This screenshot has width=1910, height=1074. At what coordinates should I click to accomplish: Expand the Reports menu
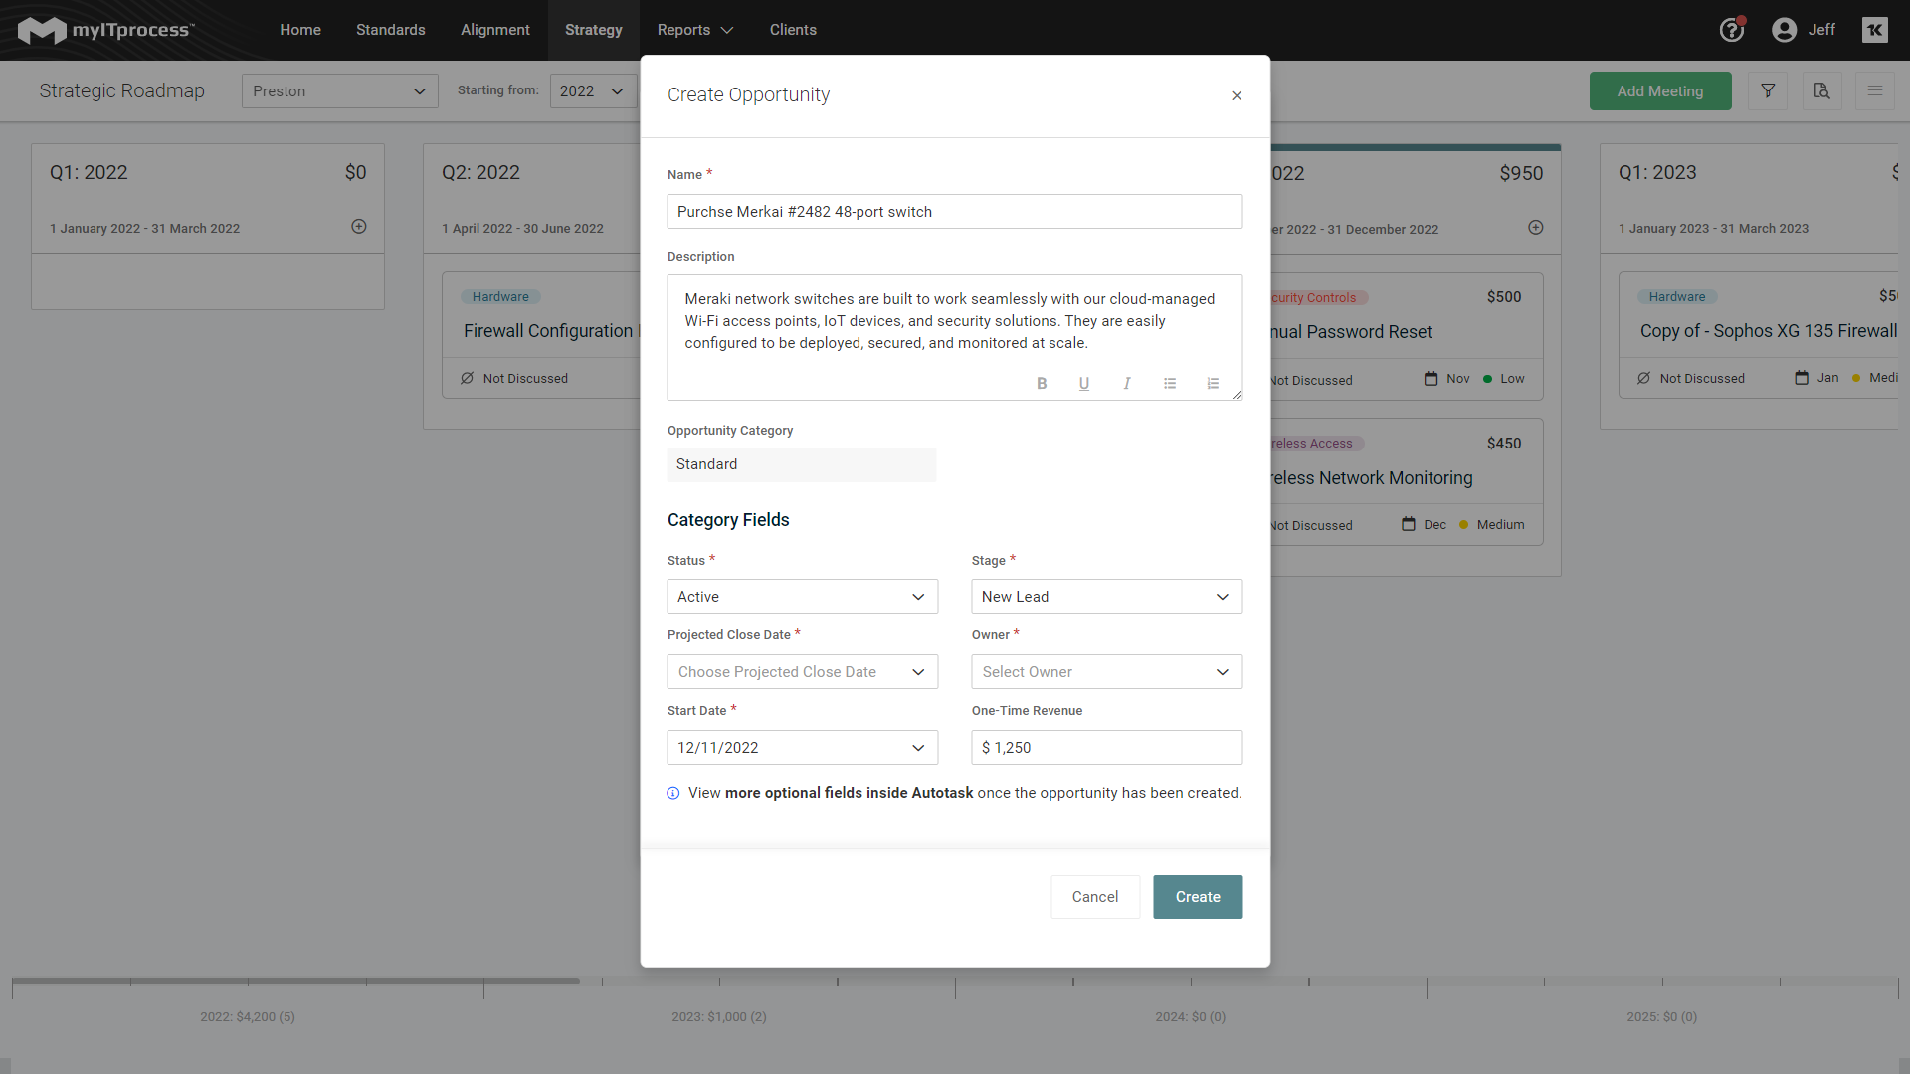694,30
